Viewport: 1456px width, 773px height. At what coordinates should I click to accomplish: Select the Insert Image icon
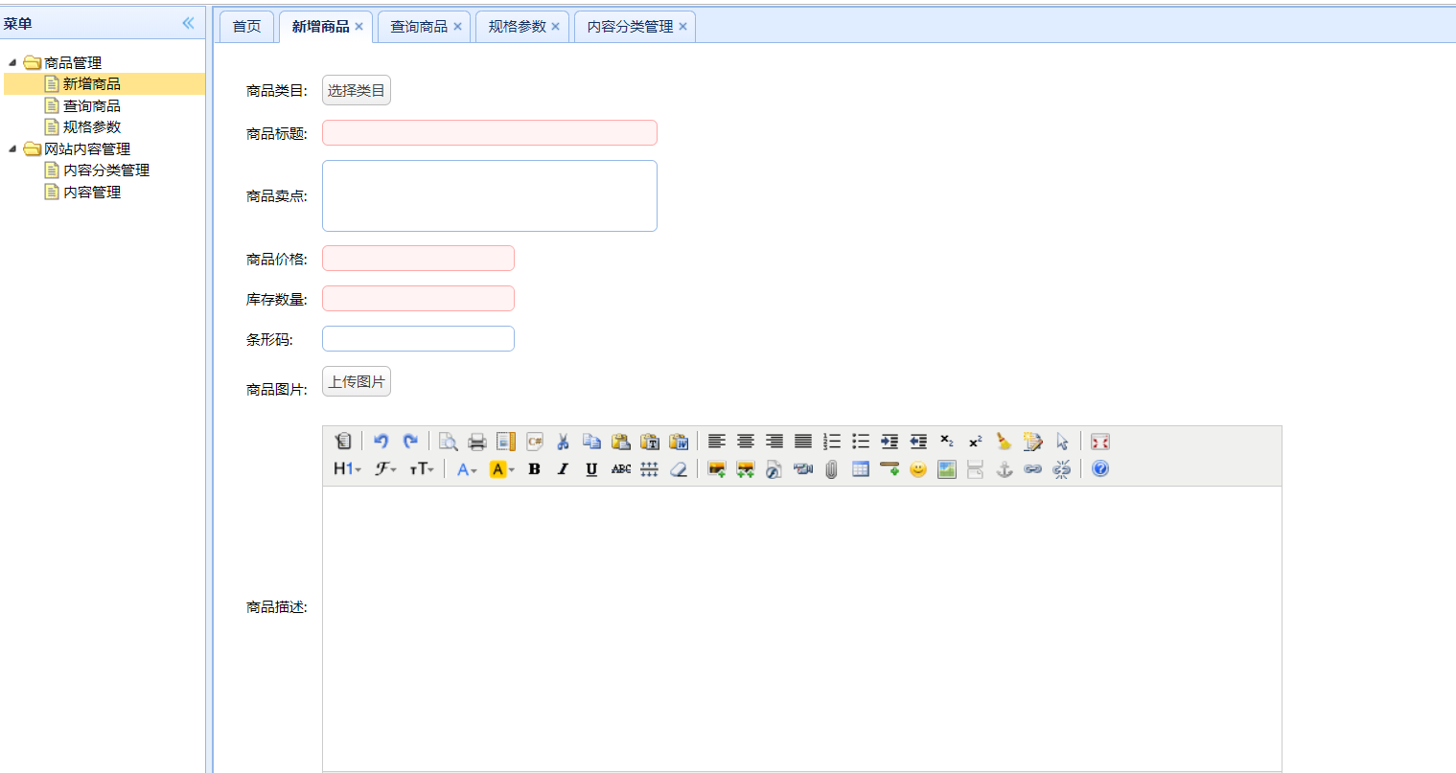click(x=715, y=468)
